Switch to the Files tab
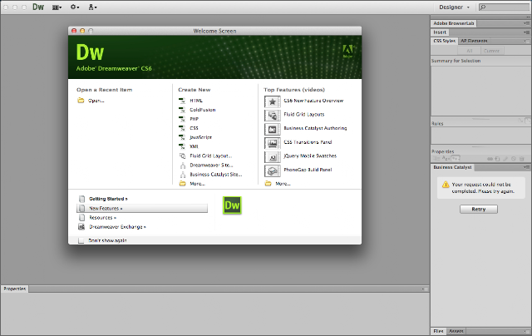 coord(438,331)
